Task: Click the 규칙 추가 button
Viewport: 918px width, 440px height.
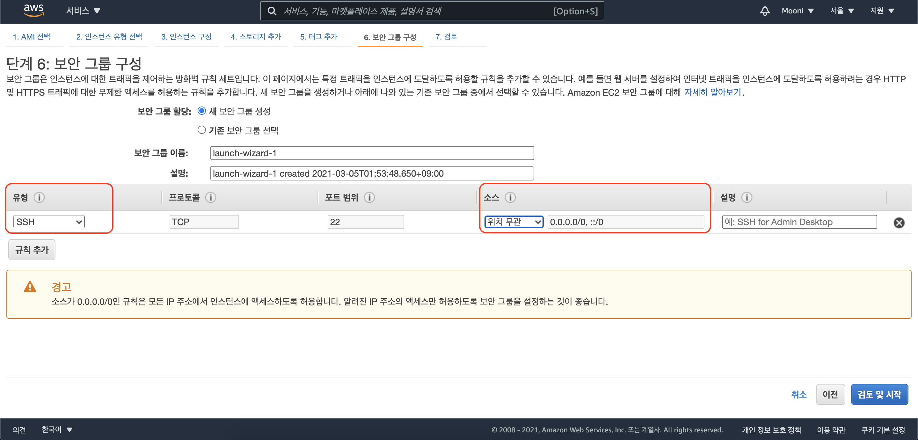Action: click(x=32, y=250)
